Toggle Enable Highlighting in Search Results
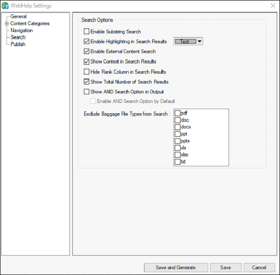 tap(86, 42)
